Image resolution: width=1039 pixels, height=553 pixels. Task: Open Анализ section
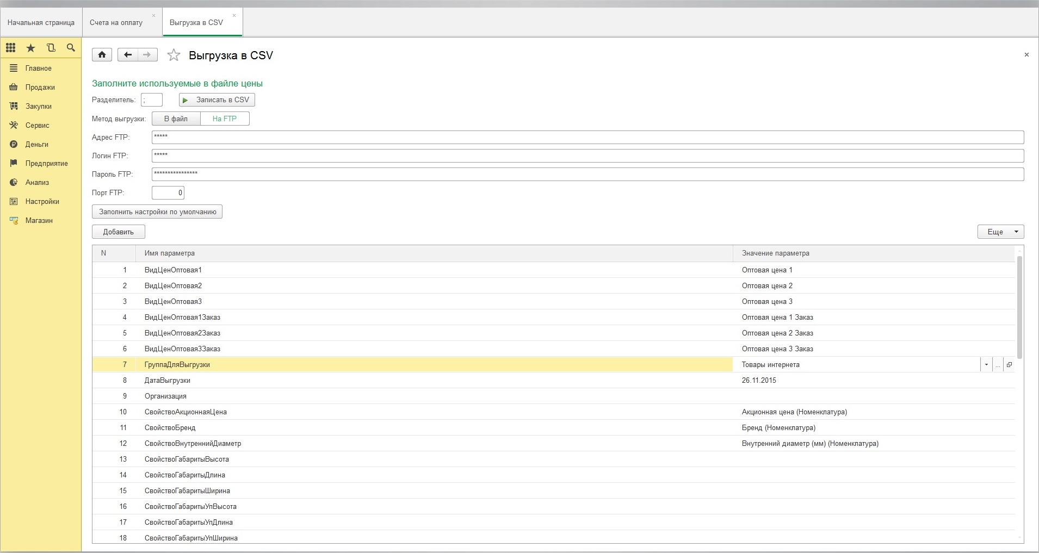(41, 182)
